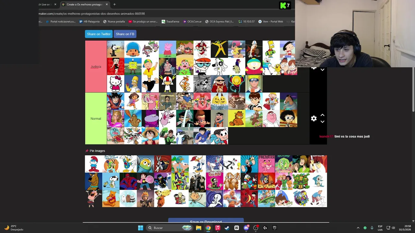Click the Ninja Turtles image
Image resolution: width=415 pixels, height=233 pixels.
click(301, 181)
